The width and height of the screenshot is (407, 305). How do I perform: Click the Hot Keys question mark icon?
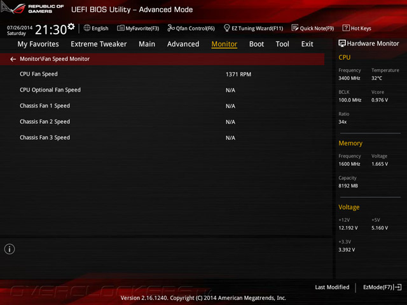click(346, 28)
